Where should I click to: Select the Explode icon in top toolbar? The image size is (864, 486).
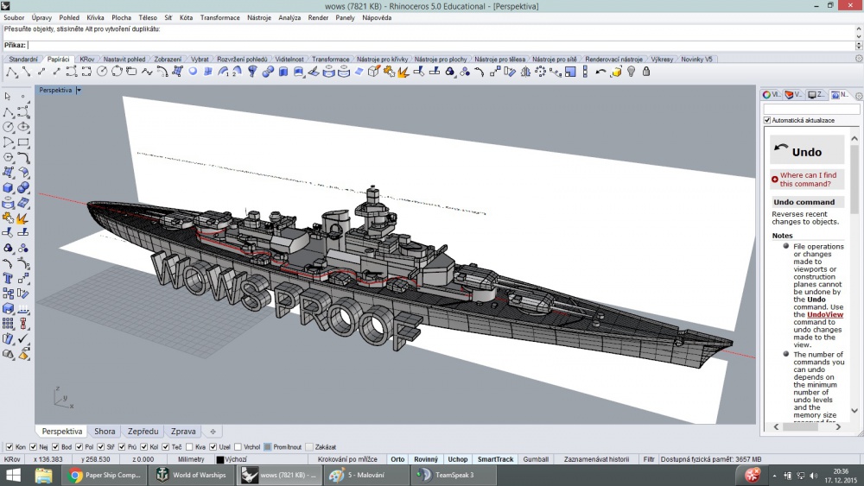pos(403,72)
